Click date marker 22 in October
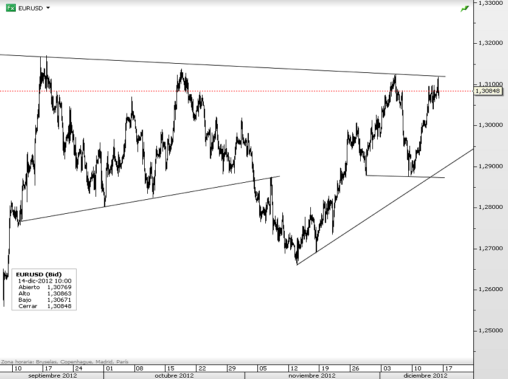Image resolution: width=508 pixels, height=379 pixels. tap(202, 368)
